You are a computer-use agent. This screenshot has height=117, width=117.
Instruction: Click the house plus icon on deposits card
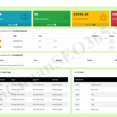click(x=103, y=17)
